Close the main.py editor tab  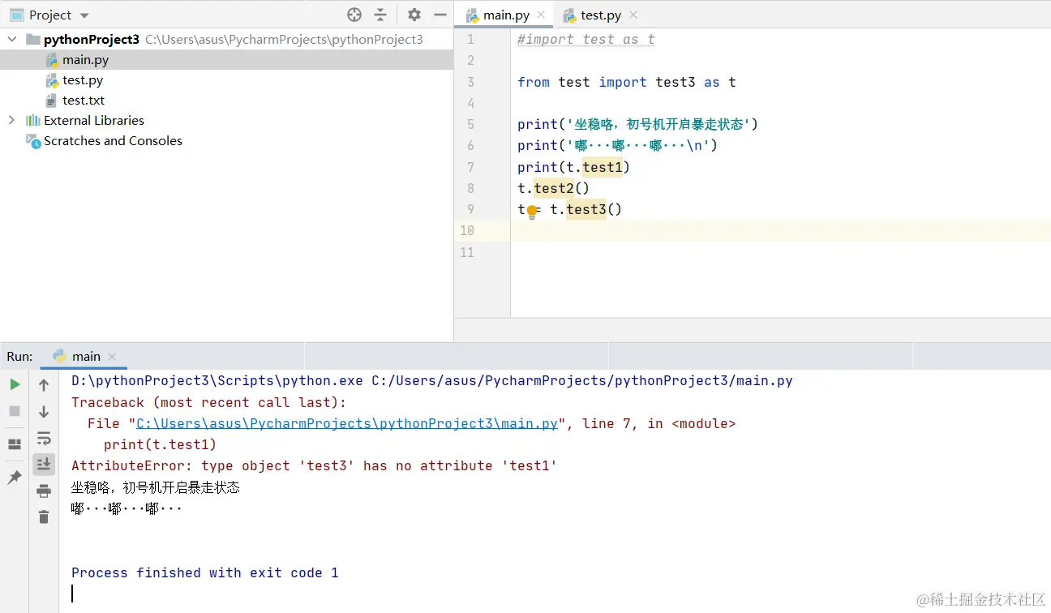pos(541,15)
